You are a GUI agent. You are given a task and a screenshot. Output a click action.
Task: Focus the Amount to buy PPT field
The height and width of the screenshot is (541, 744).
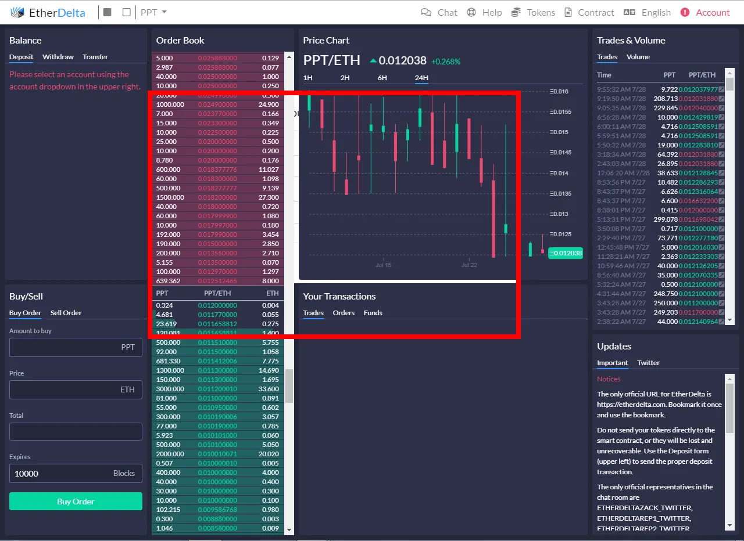[76, 347]
